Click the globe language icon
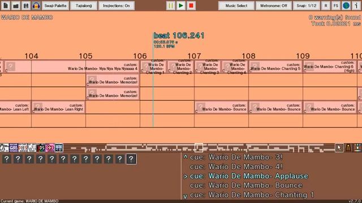 (346, 6)
